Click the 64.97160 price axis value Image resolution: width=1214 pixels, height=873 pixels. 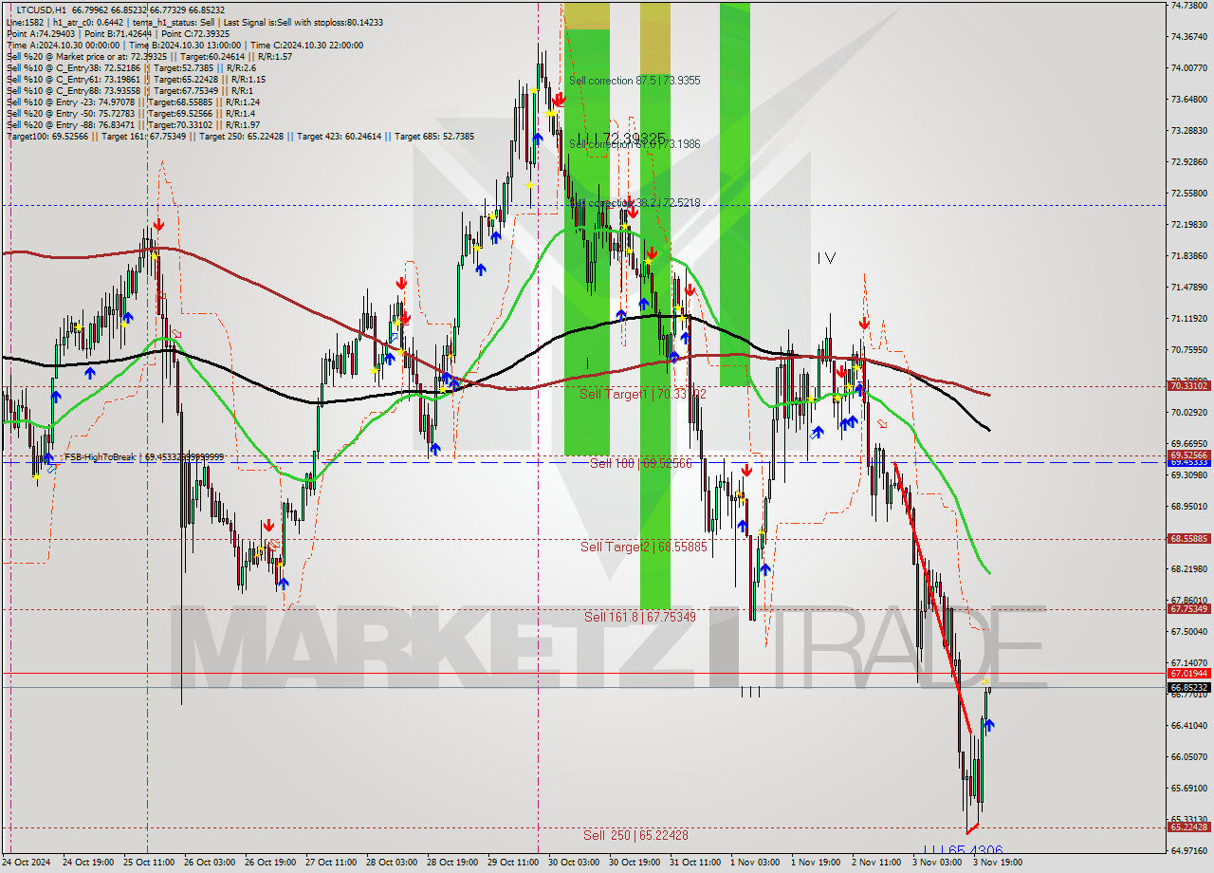pyautogui.click(x=1188, y=850)
